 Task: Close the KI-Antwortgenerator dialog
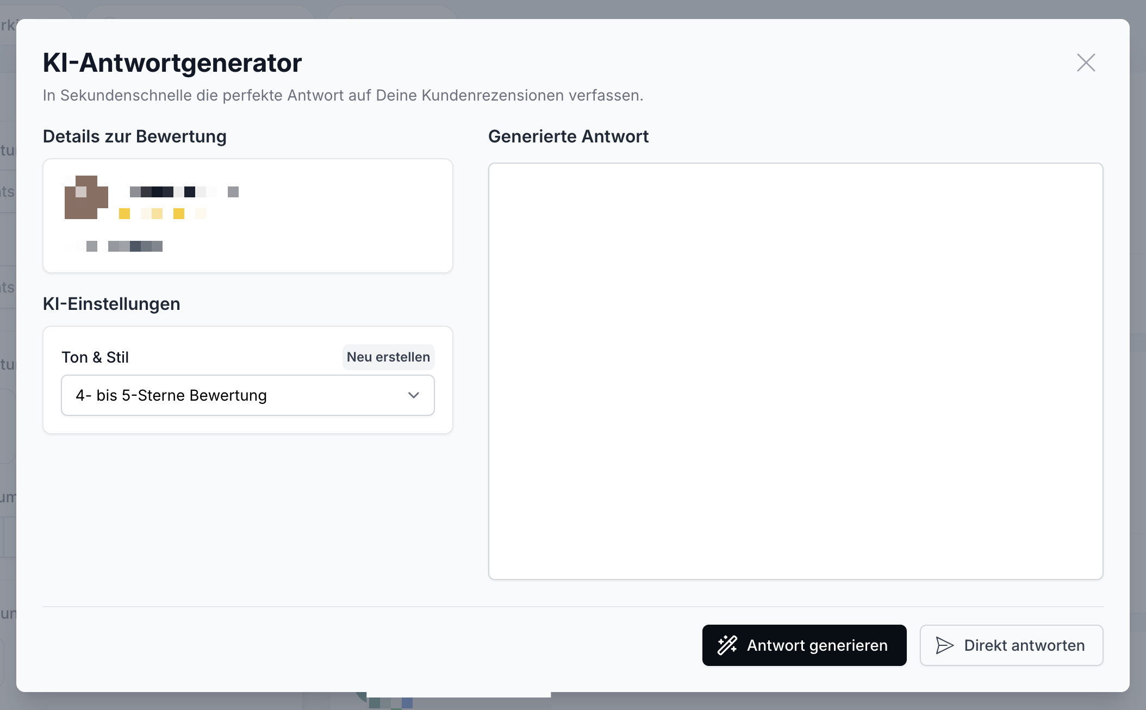[x=1086, y=63]
